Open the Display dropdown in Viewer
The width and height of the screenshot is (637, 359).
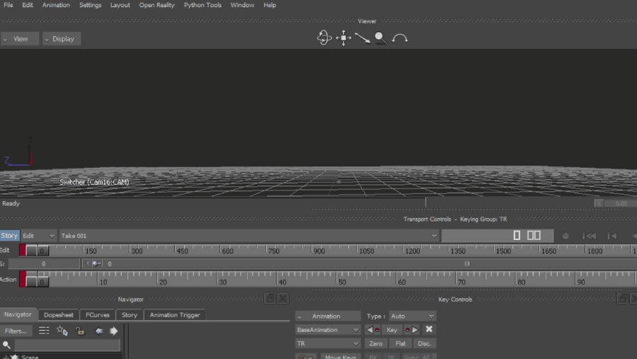point(62,39)
